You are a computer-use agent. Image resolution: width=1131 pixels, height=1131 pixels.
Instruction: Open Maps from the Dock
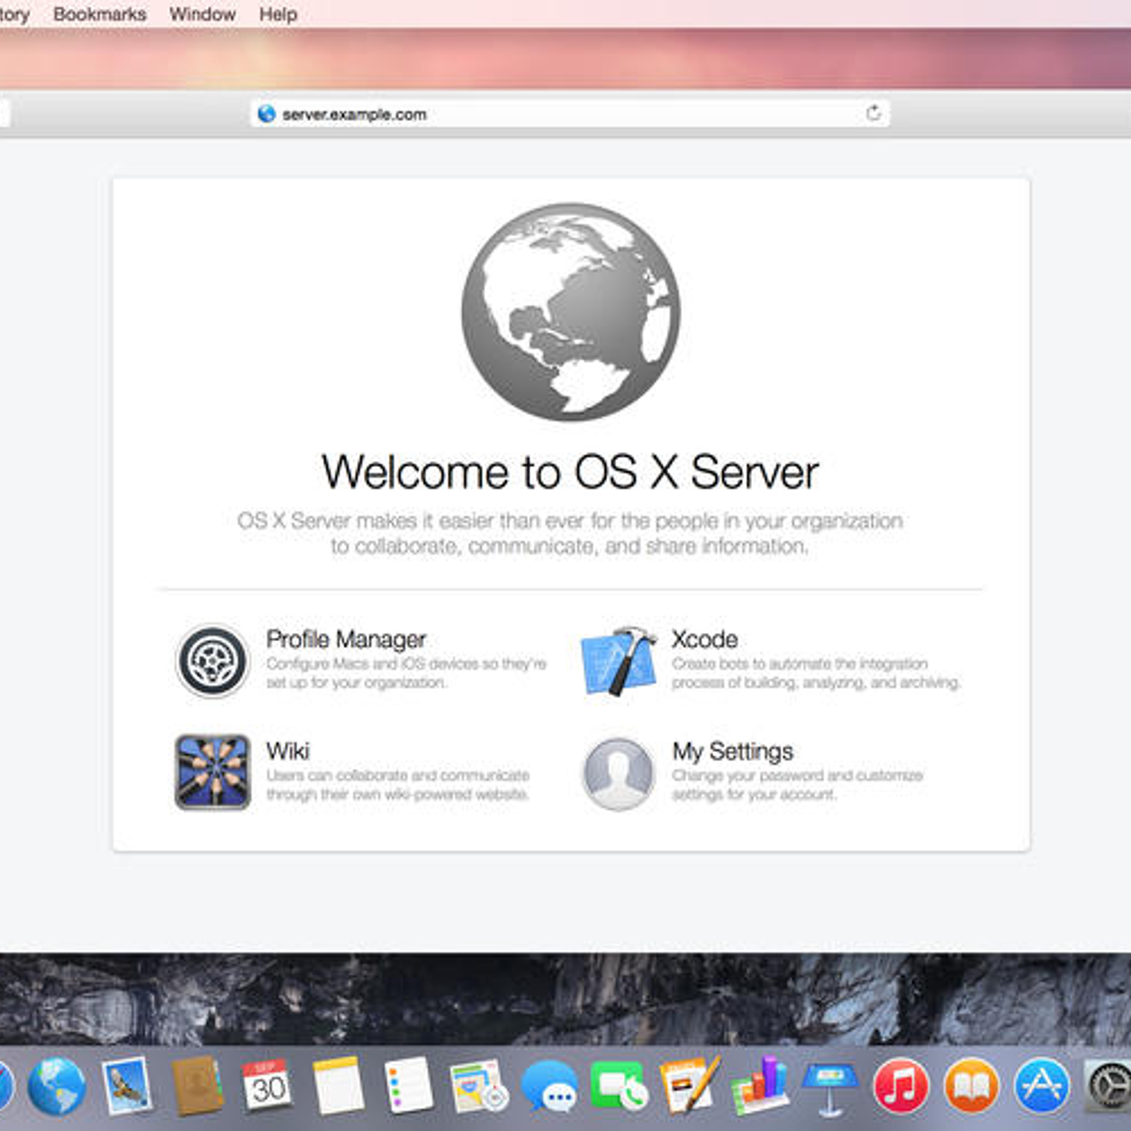[479, 1087]
